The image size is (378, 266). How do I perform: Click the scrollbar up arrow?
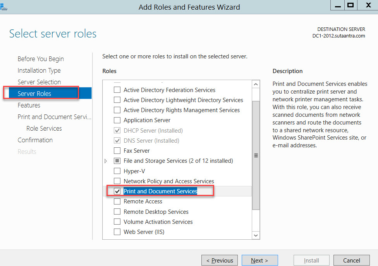coord(255,84)
